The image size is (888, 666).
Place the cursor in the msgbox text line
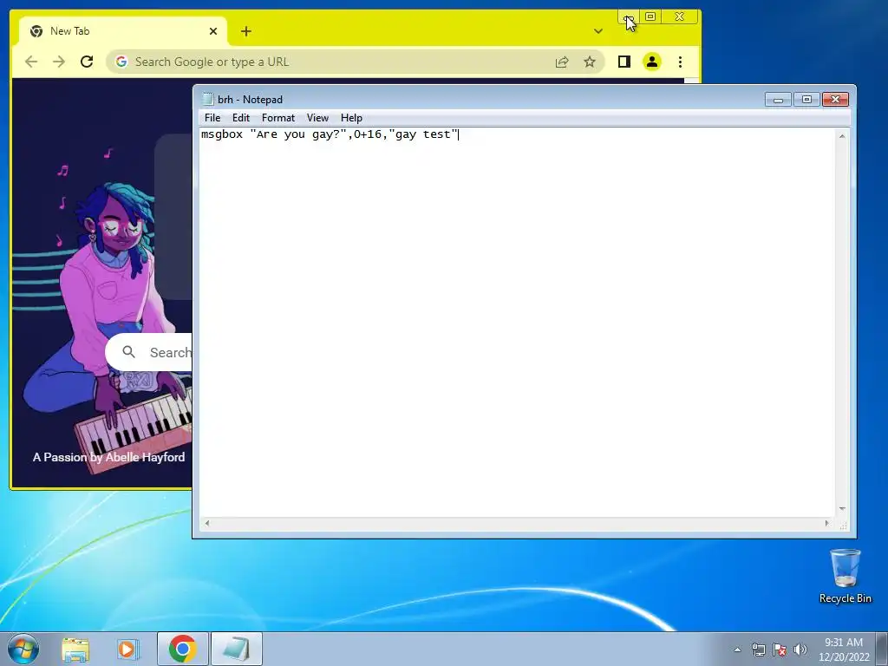330,134
